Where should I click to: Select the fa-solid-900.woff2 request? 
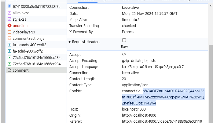pyautogui.click(x=36, y=51)
